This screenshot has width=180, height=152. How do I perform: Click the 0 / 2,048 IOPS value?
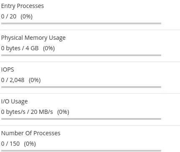pos(13,80)
